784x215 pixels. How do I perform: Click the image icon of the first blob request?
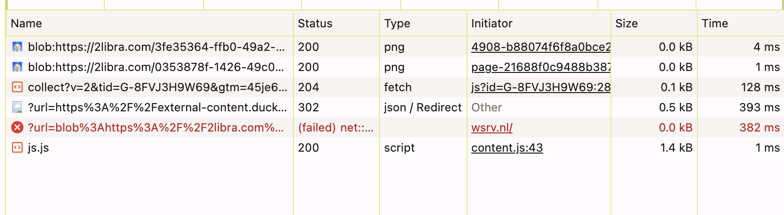tap(17, 47)
